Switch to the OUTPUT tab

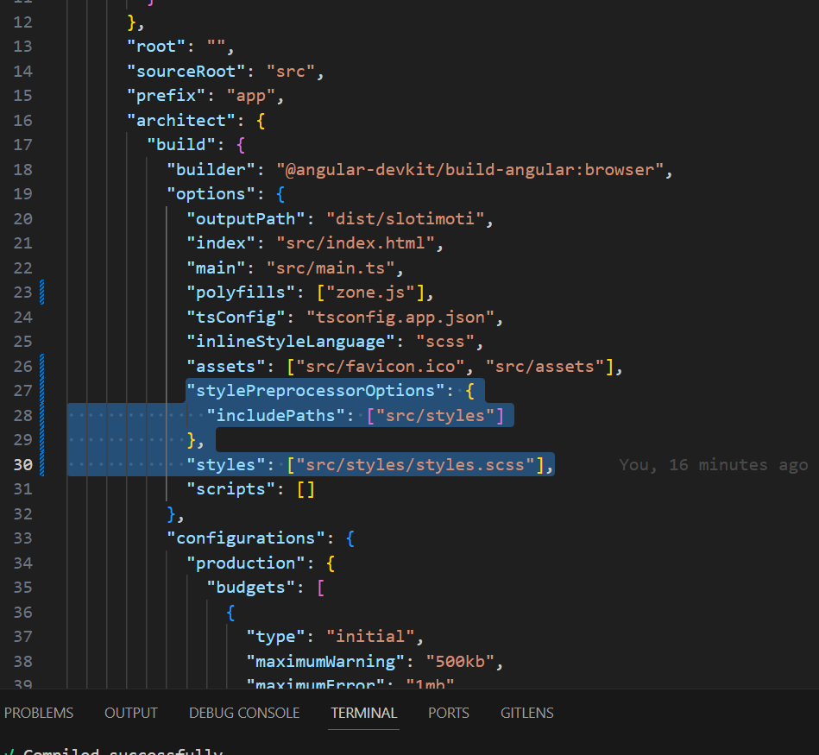[131, 713]
